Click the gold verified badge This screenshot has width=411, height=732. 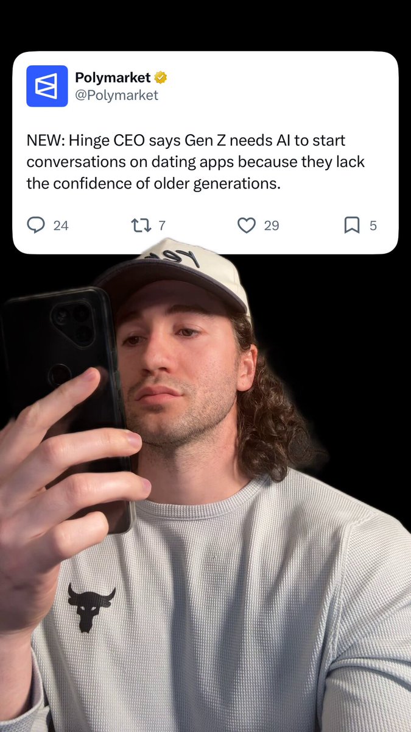pyautogui.click(x=161, y=77)
